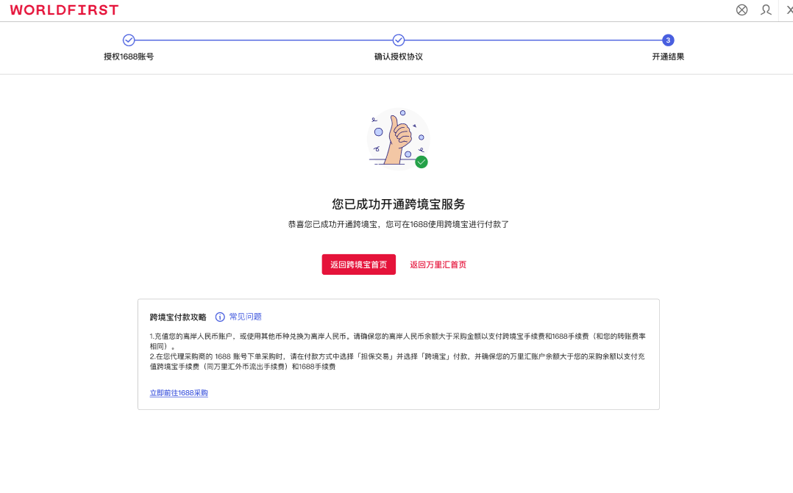Click the thumbs-up success illustration

(399, 138)
